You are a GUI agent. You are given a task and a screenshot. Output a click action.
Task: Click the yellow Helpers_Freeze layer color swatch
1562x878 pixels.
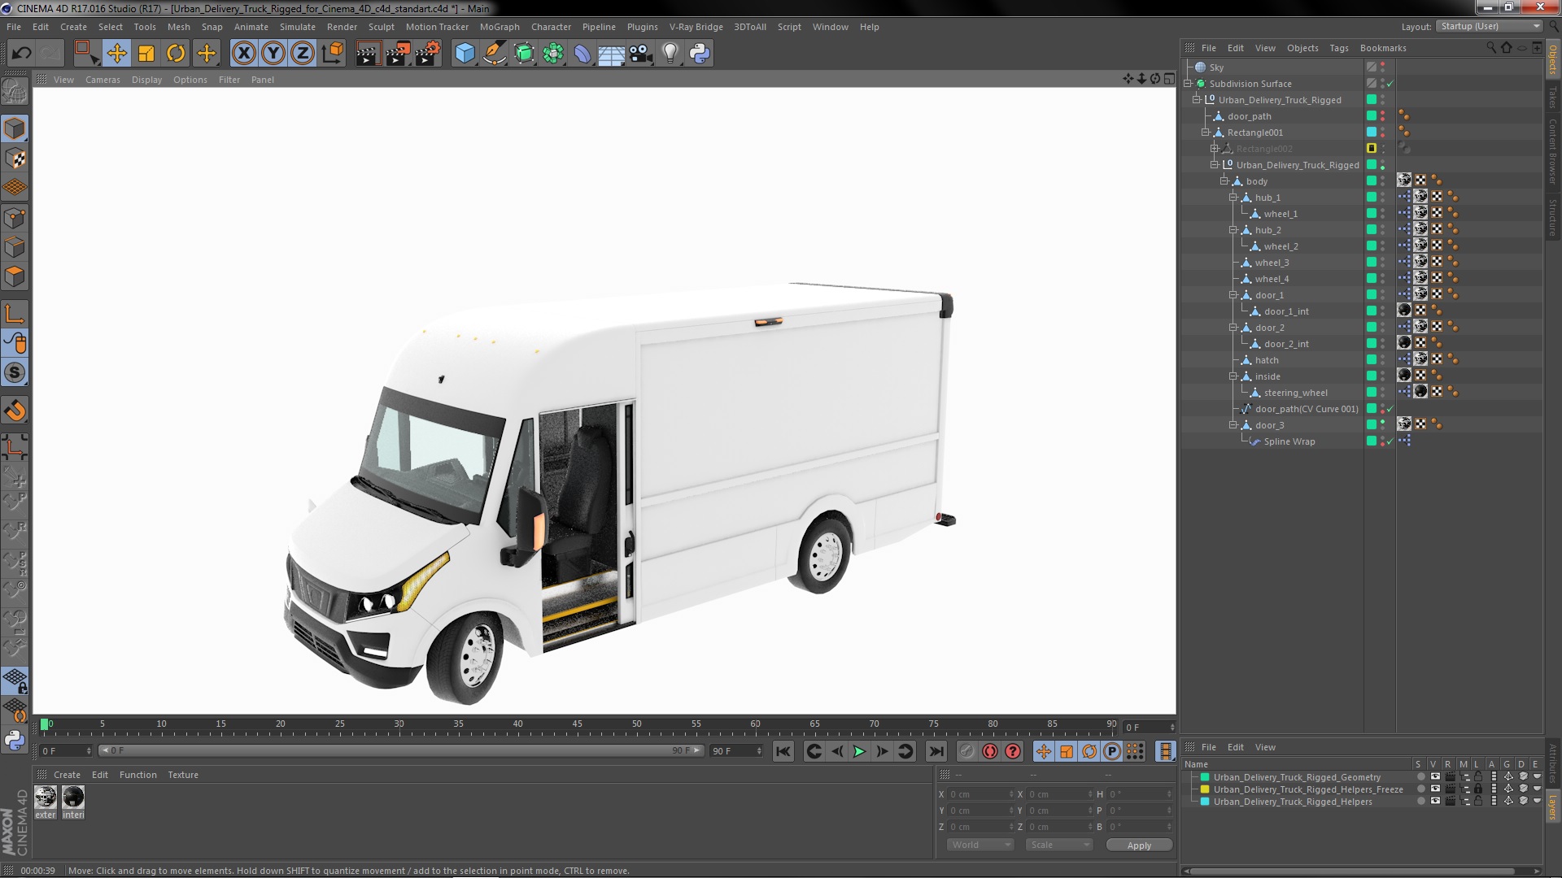[1205, 789]
